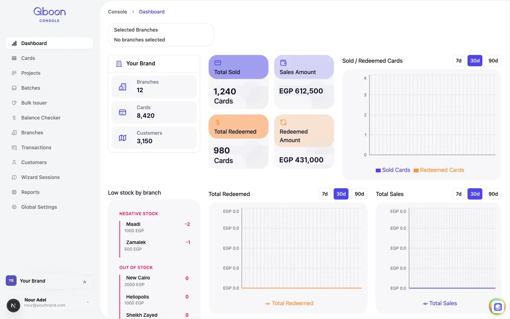The height and width of the screenshot is (319, 510).
Task: Click the Batches sidebar icon
Action: (14, 88)
